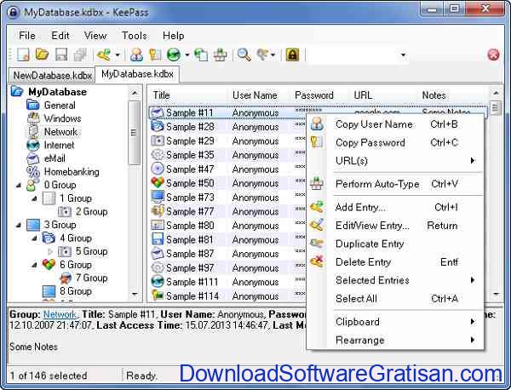Click the New Database toolbar icon
The image size is (511, 390).
(24, 54)
